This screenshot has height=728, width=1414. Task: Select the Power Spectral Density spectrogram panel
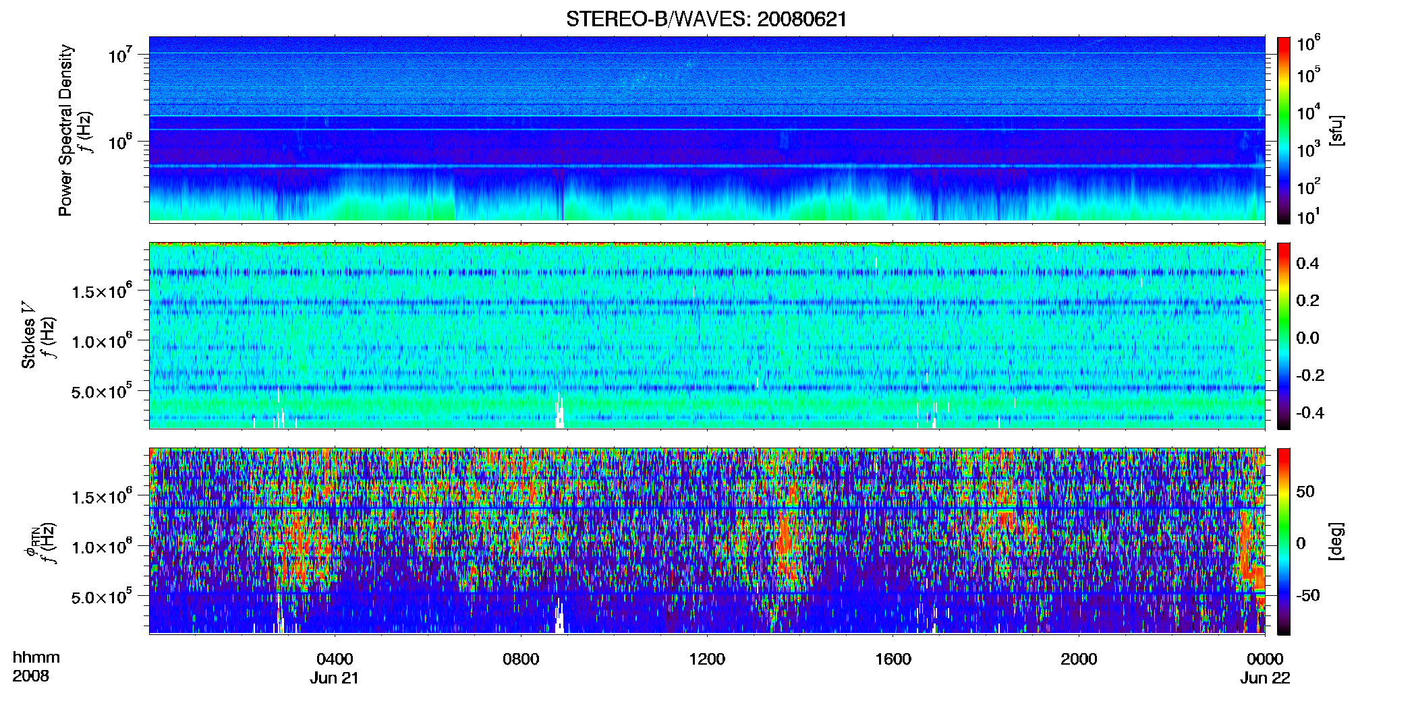pos(707,129)
